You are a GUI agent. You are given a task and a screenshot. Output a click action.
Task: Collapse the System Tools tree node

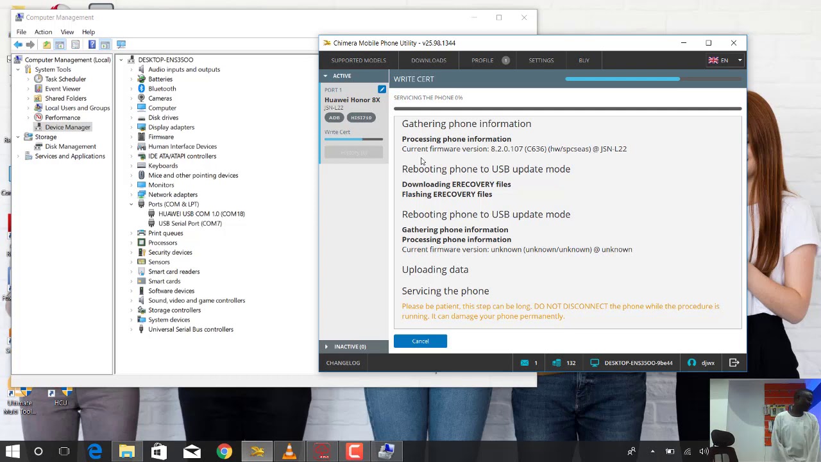[18, 69]
